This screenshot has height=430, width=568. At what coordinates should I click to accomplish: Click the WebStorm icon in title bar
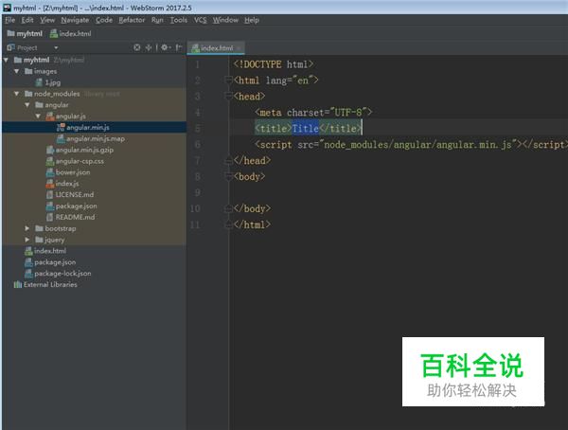point(8,8)
